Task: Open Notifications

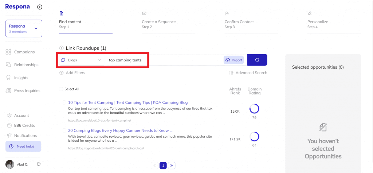Action: pos(25,136)
